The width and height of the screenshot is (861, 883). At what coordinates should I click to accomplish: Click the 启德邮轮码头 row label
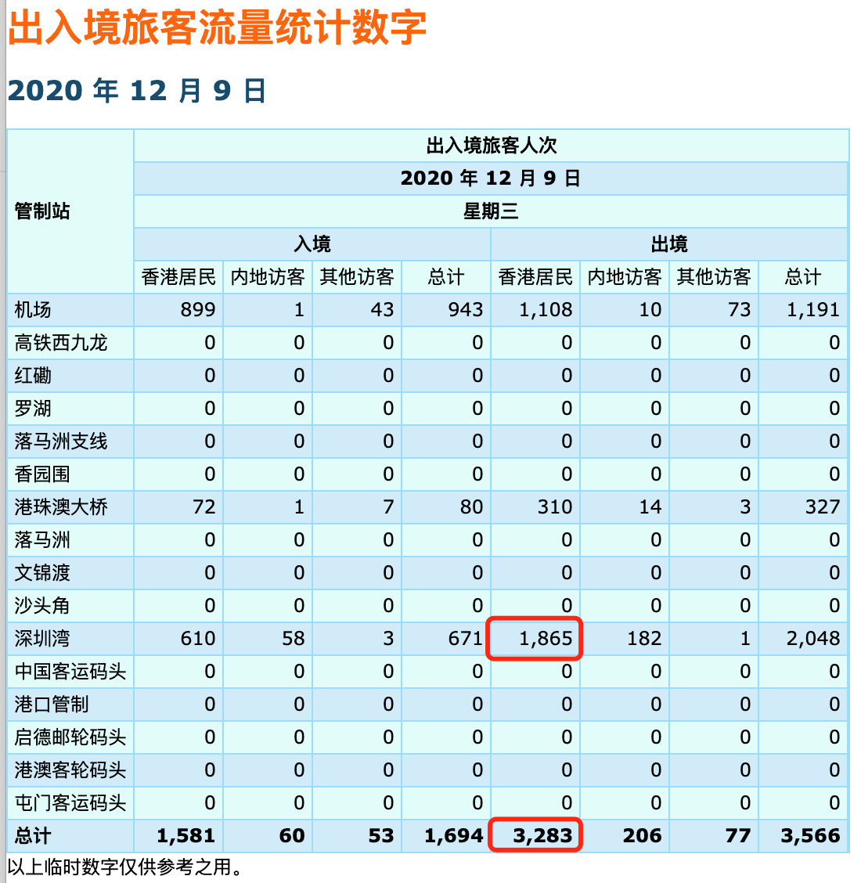point(70,737)
